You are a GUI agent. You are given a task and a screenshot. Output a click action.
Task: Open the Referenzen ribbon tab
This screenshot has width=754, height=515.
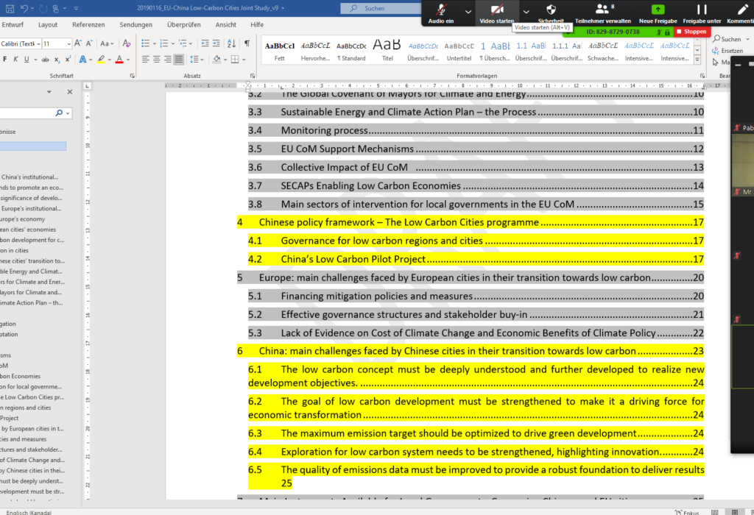coord(88,24)
